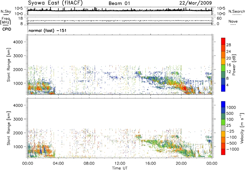Click the '4000' tick in the power panel
This screenshot has width=245, height=170.
click(x=18, y=42)
